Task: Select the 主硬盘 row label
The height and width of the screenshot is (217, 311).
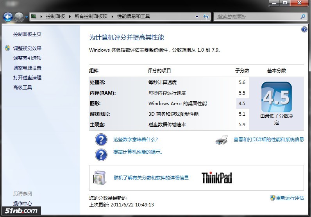Action: pos(97,125)
